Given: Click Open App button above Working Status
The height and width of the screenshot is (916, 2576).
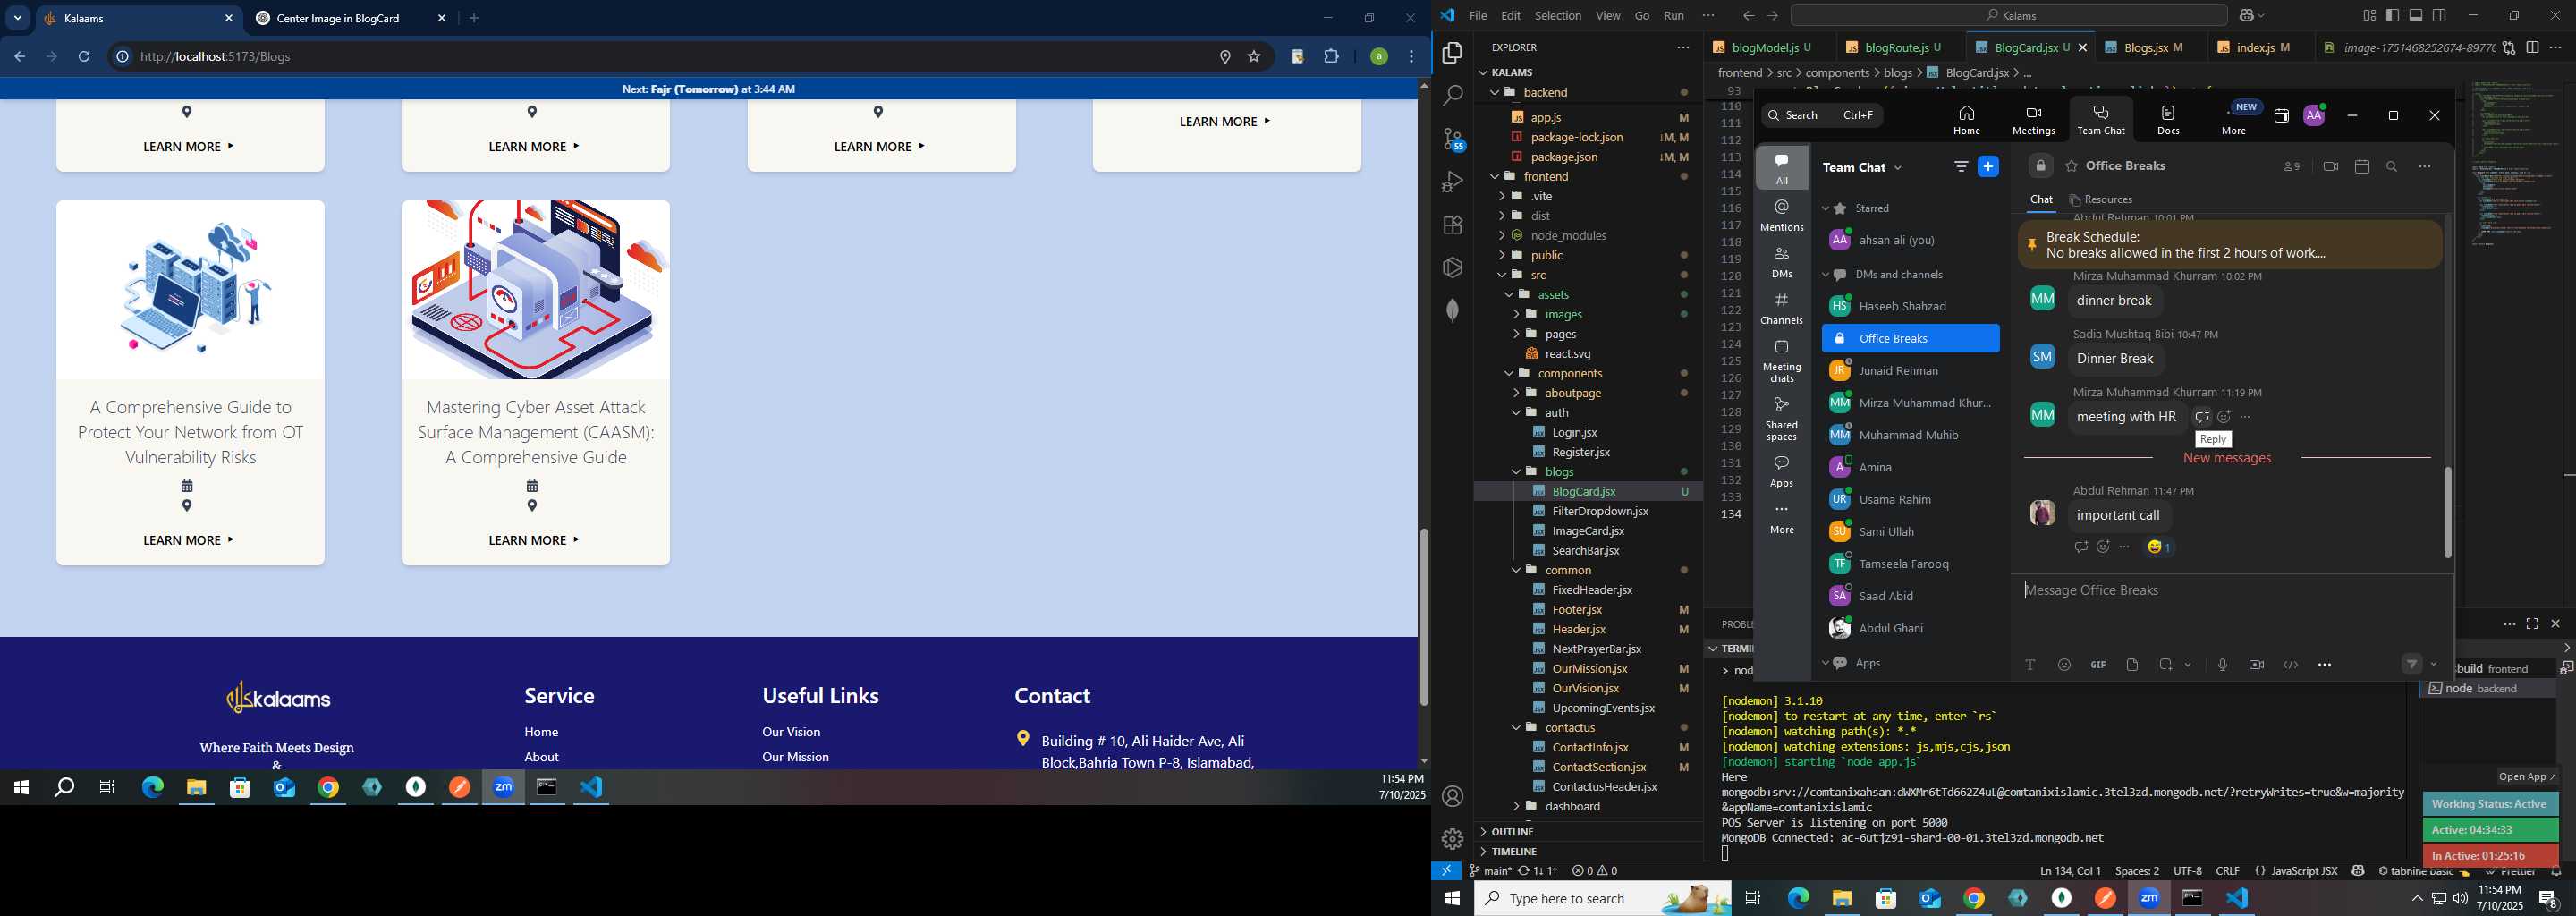Looking at the screenshot, I should 2526,777.
